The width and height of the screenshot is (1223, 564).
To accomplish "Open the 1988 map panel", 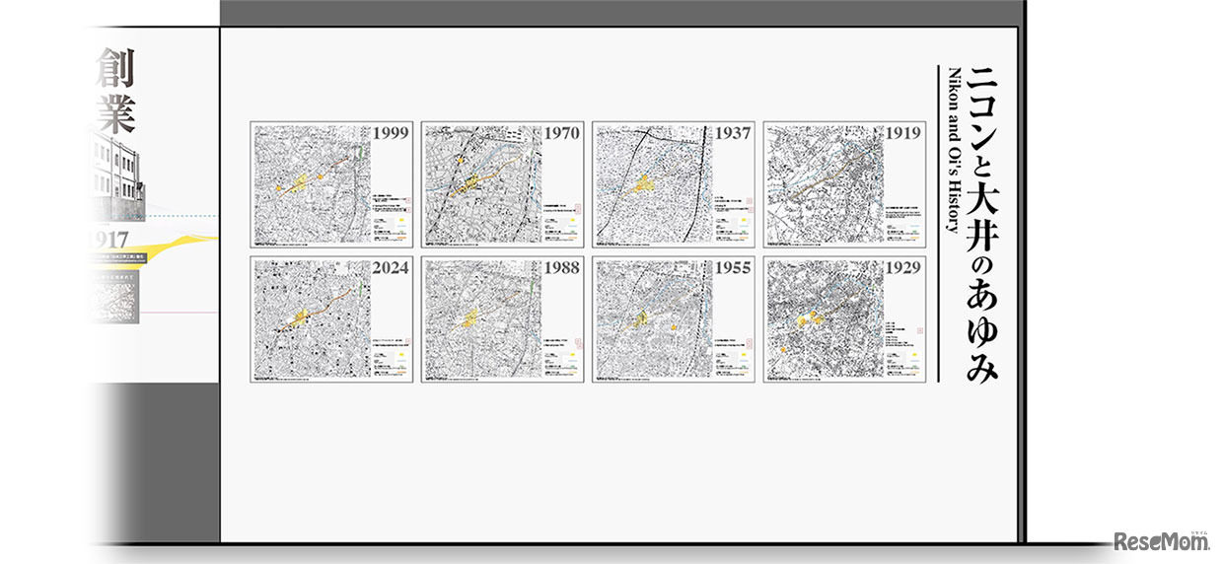I will click(502, 319).
